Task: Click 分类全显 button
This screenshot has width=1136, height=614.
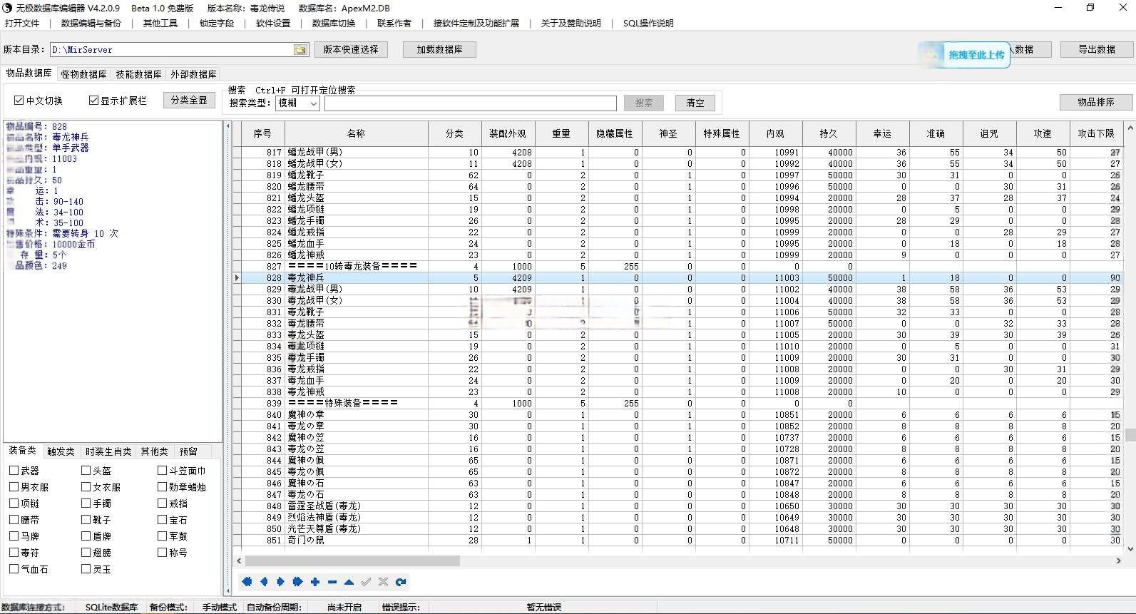Action: pyautogui.click(x=189, y=101)
